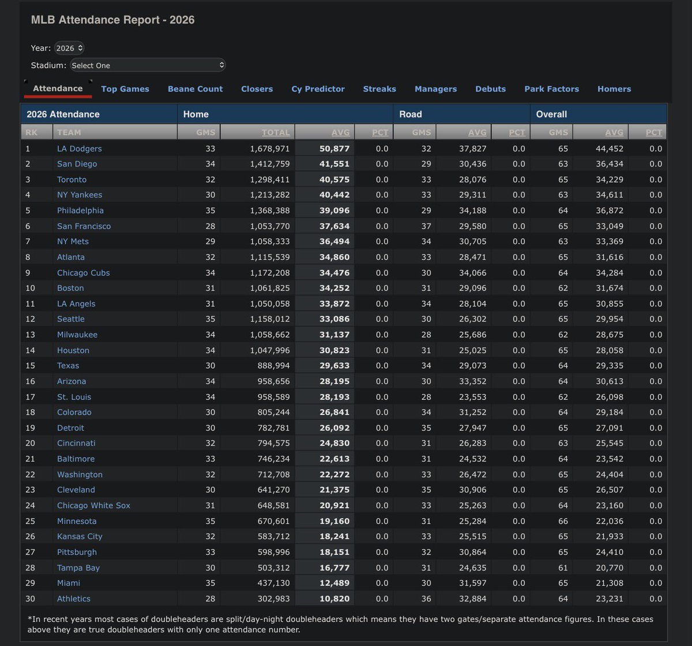Switch to the Top Games tab

pyautogui.click(x=125, y=89)
